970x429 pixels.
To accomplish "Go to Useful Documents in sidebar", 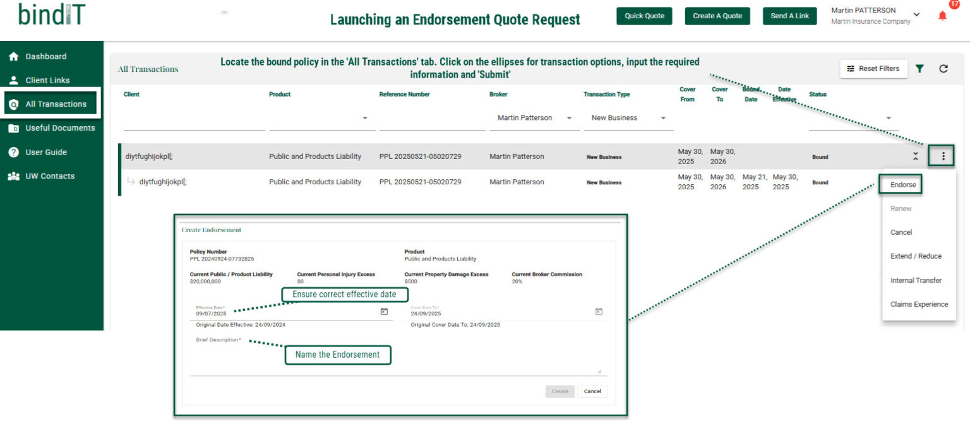I will click(x=60, y=128).
